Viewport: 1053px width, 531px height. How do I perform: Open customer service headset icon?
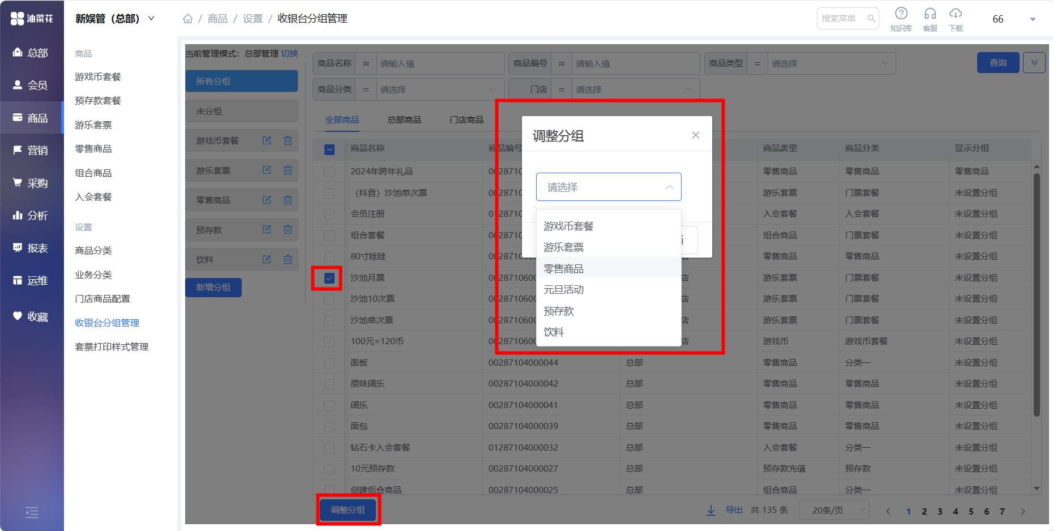coord(930,14)
